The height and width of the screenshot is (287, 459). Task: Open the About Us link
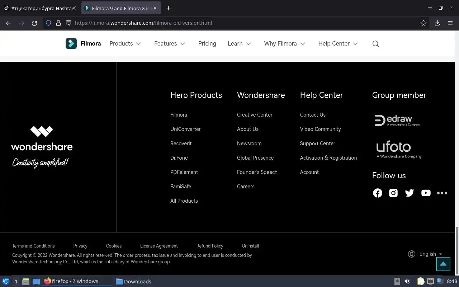coord(248,129)
